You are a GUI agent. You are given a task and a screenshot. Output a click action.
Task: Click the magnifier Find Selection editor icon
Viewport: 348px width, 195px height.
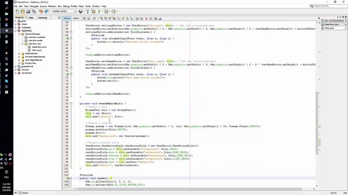[x=102, y=18]
